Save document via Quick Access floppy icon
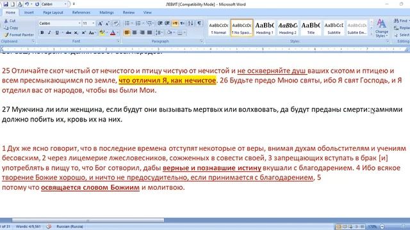410x230 pixels. pos(6,4)
